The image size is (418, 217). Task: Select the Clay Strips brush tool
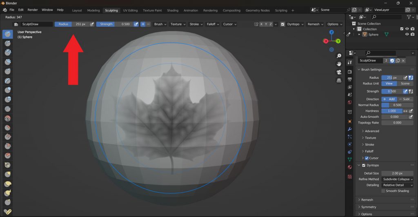pyautogui.click(x=8, y=62)
